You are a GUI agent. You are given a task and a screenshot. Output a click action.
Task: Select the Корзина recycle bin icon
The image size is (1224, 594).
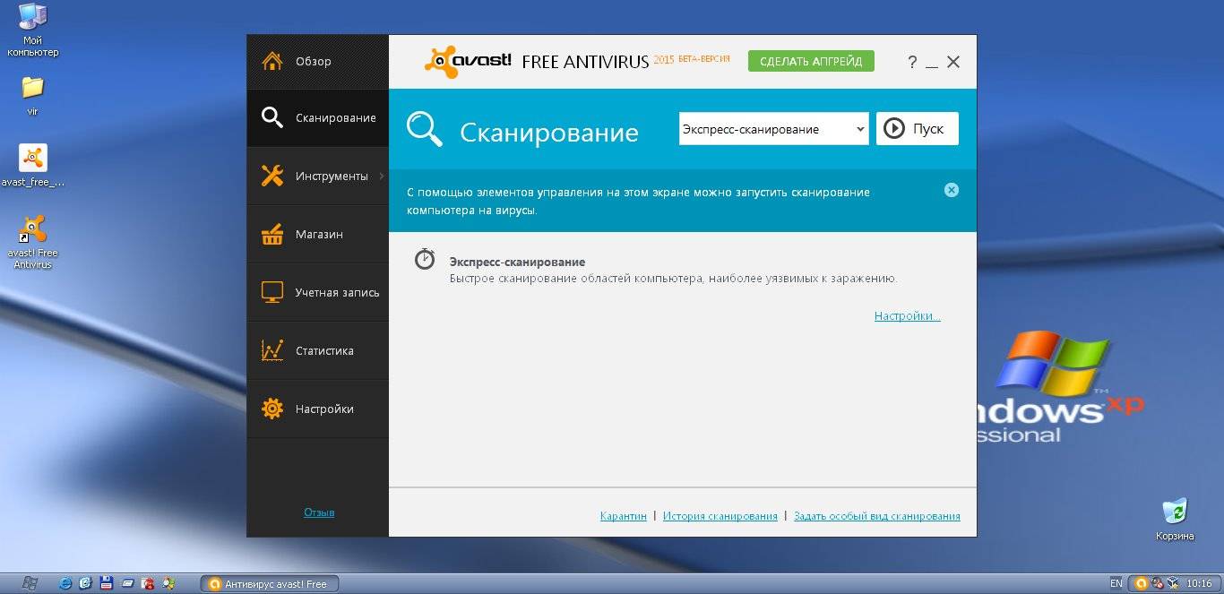[1175, 520]
